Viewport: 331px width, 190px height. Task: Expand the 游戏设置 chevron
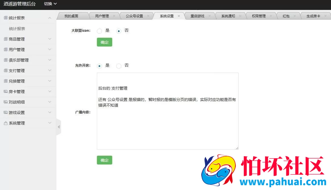(x=50, y=113)
